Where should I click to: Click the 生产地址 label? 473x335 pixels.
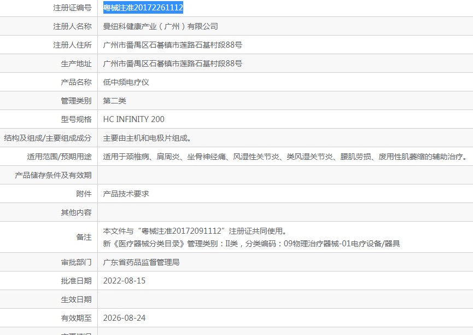(77, 63)
